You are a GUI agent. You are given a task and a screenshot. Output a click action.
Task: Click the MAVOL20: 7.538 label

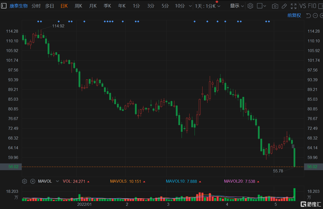tap(242, 181)
